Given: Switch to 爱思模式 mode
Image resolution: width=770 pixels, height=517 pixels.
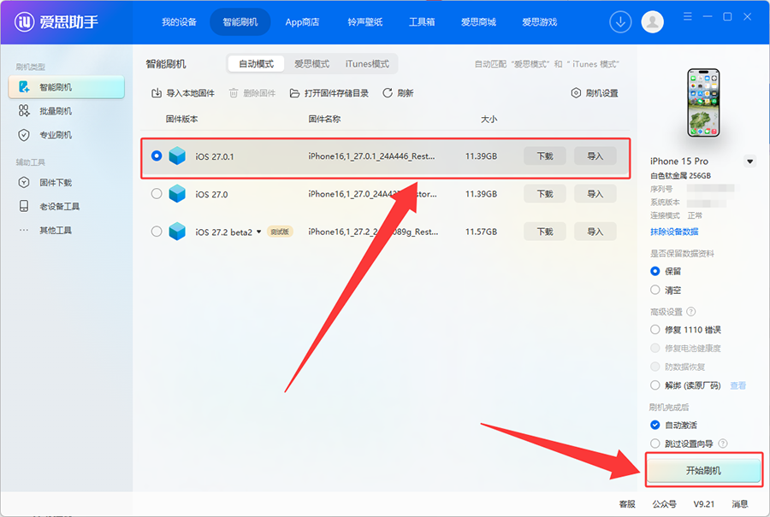Looking at the screenshot, I should (311, 64).
